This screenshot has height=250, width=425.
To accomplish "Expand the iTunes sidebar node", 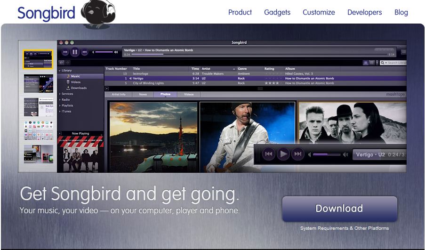I will [x=60, y=112].
